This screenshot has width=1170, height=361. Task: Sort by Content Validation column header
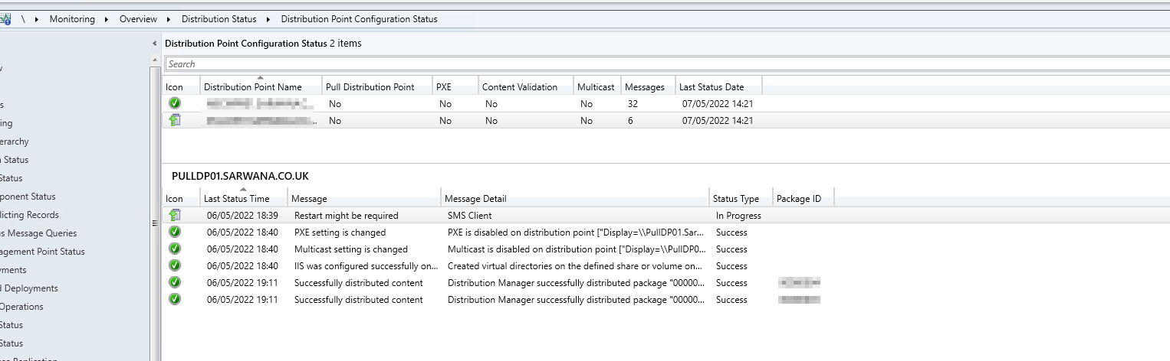click(x=525, y=86)
